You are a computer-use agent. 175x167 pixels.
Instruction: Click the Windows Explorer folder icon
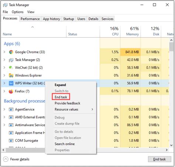tap(11, 76)
